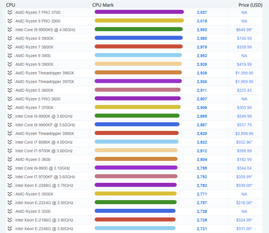Screen dimensions: 269x233
Task: Click double-chevron icon beside Xeon E-2224G
Action: pos(10,203)
